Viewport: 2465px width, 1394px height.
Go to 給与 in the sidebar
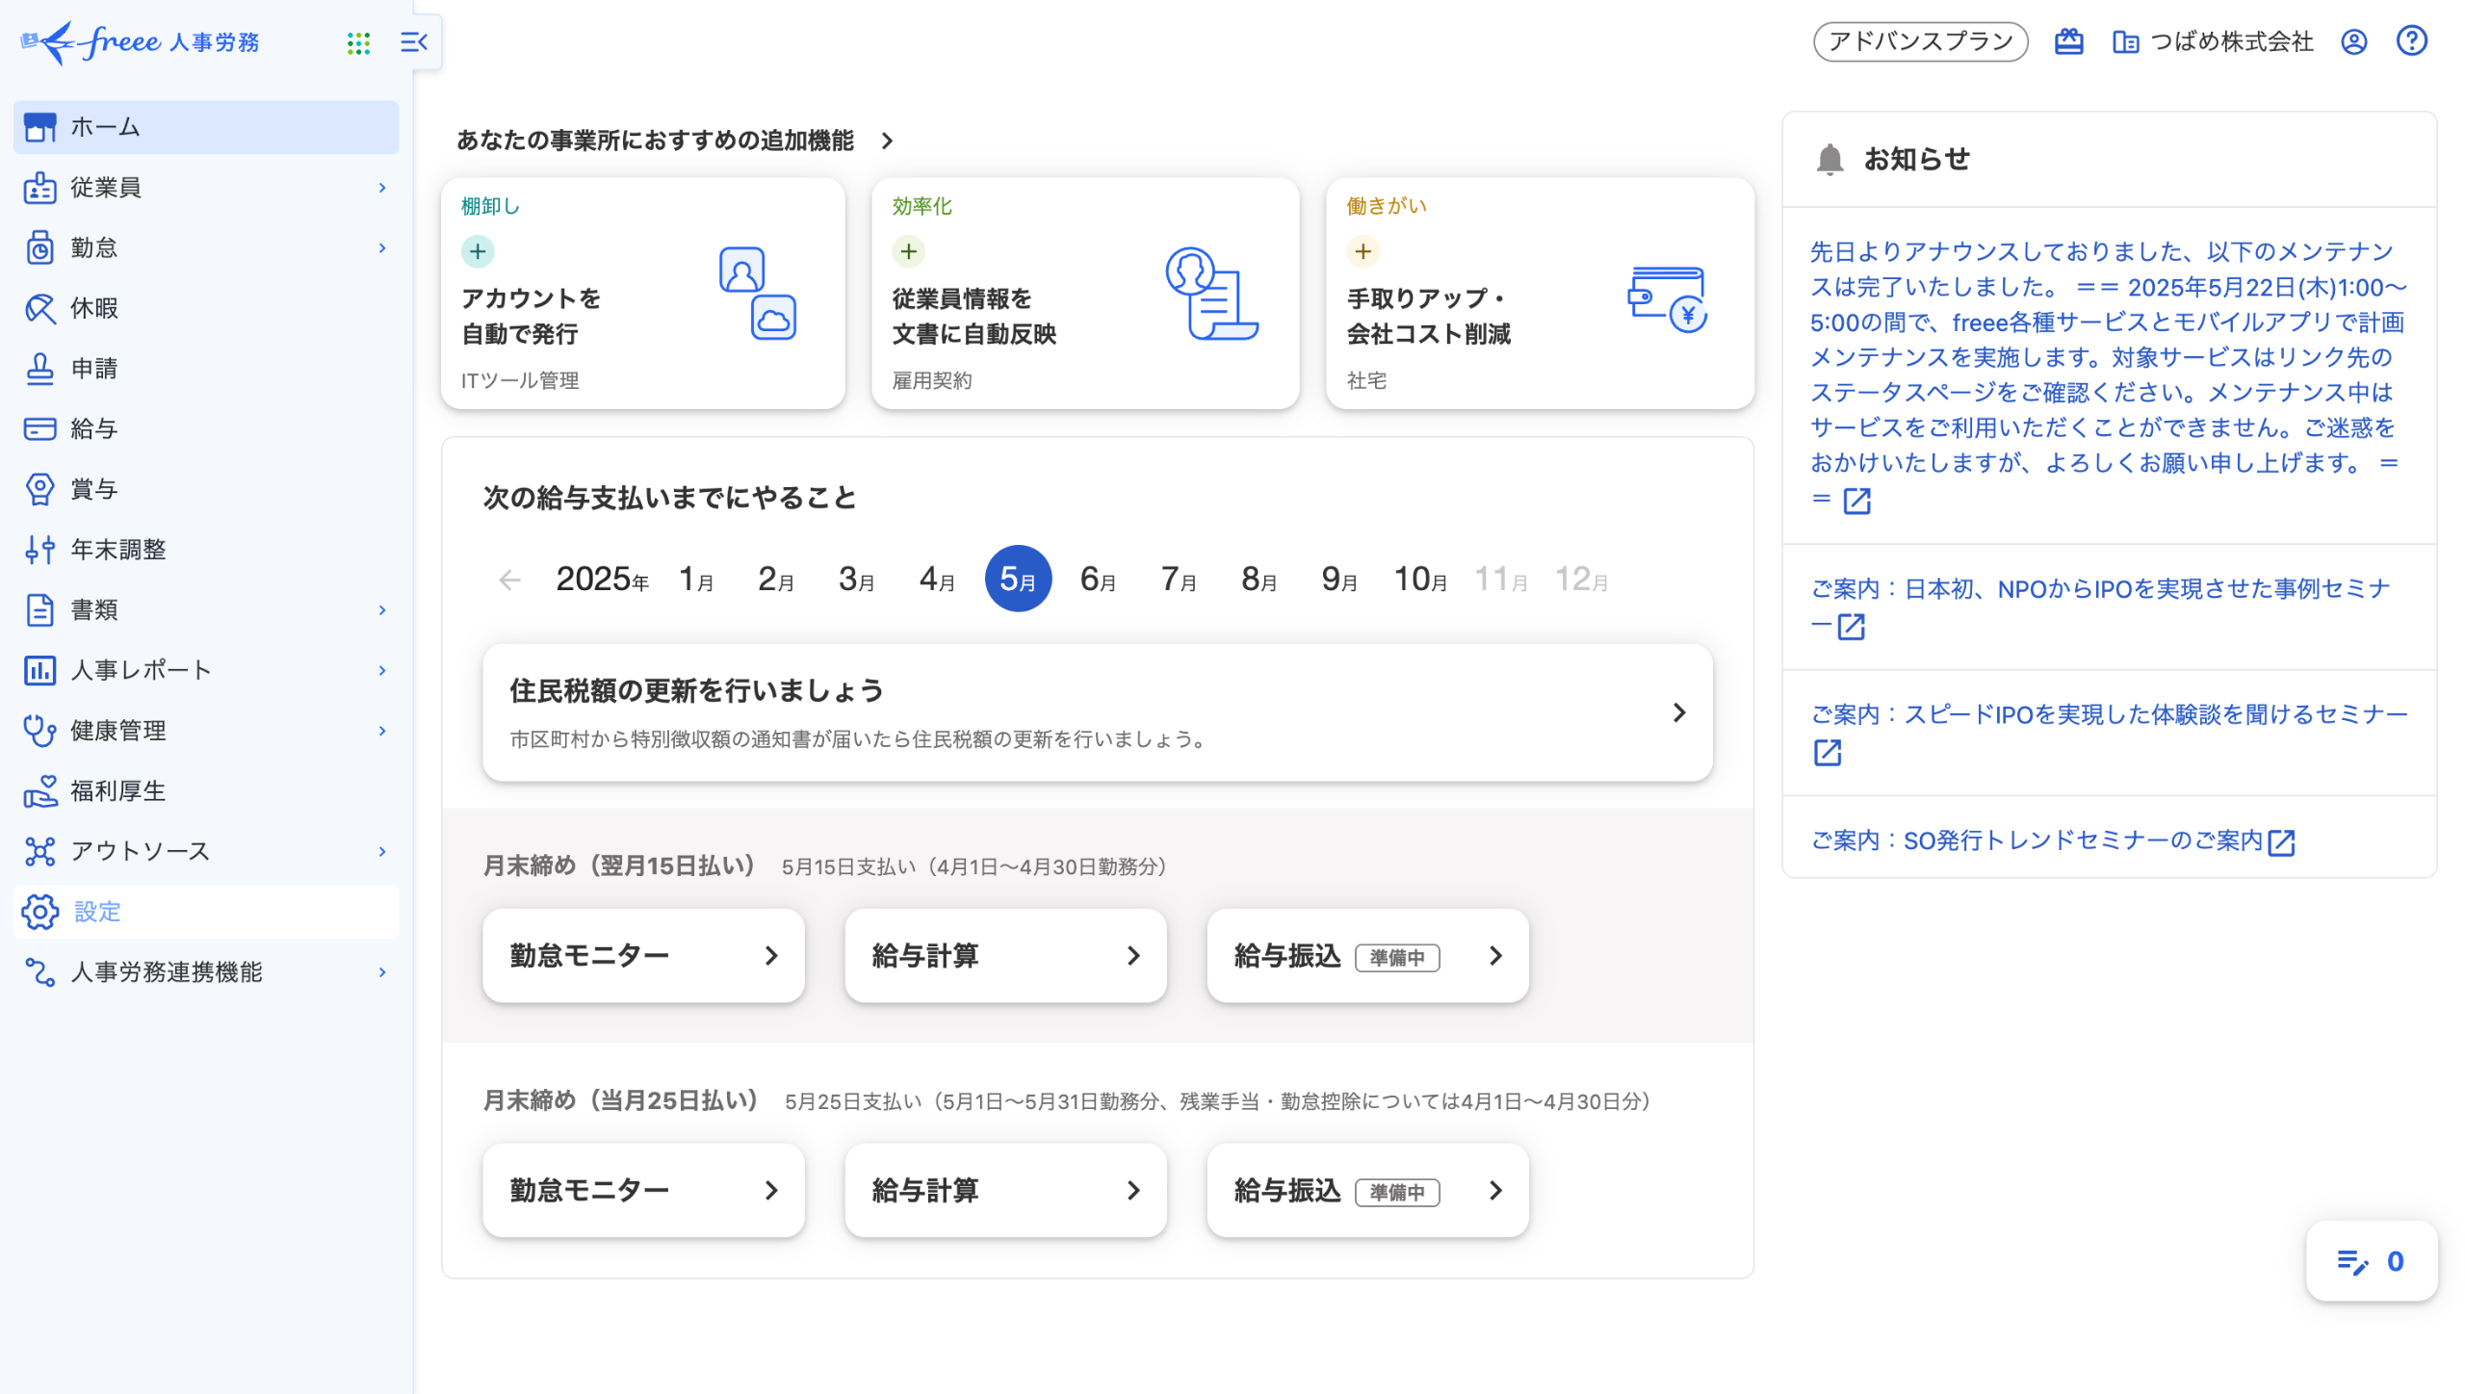[x=94, y=429]
